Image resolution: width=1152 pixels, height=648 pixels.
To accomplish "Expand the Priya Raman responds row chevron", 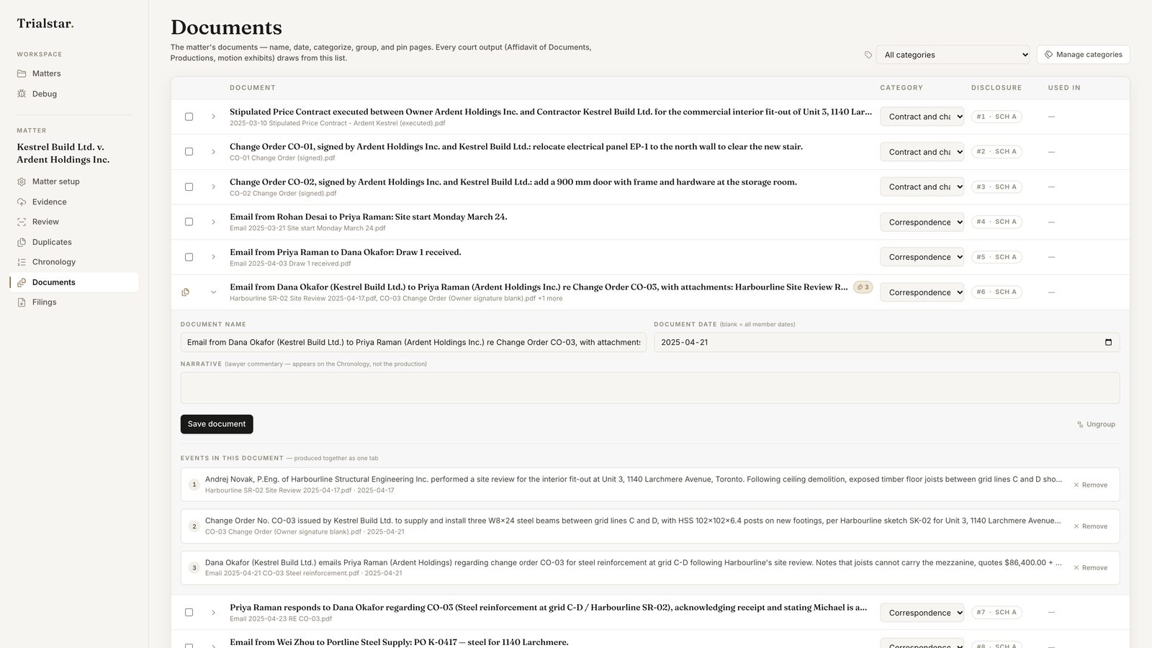I will pyautogui.click(x=213, y=613).
